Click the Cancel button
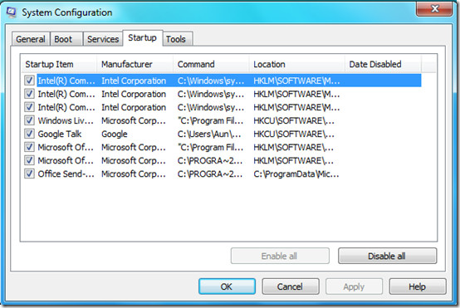Screen dimensions: 460x308 (x=290, y=286)
